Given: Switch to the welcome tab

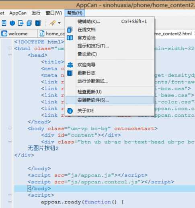Looking at the screenshot, I should tap(18, 33).
